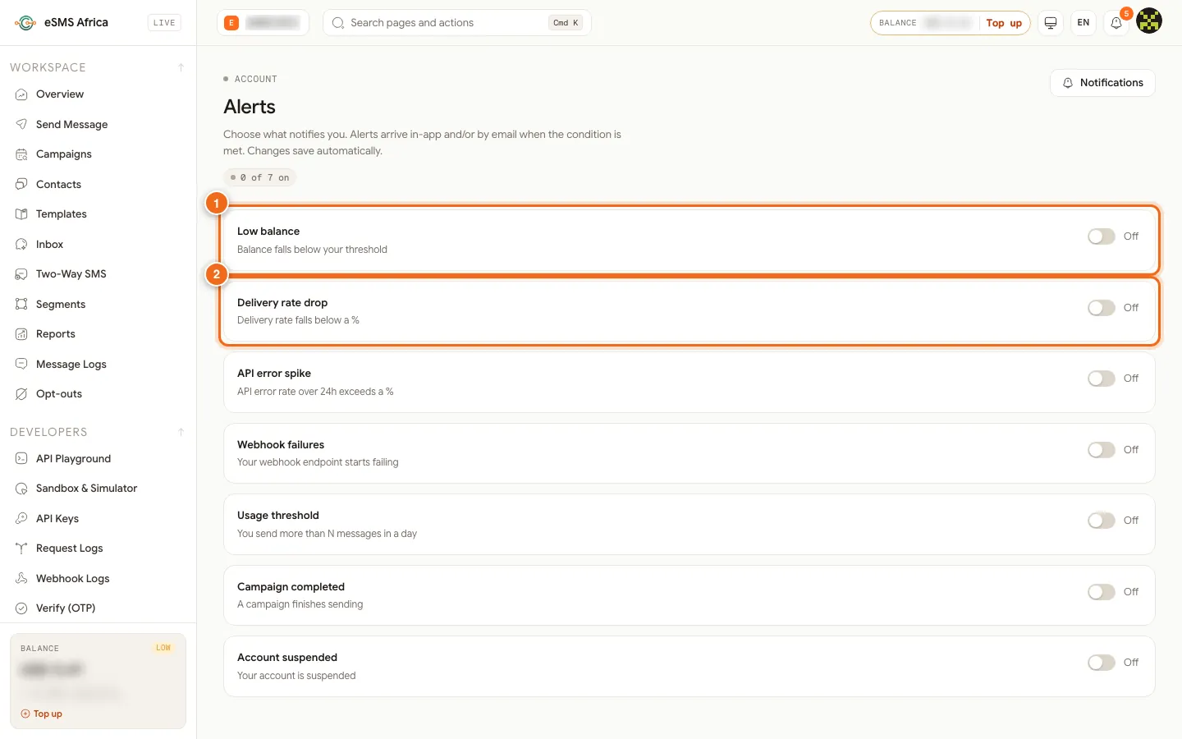Click the Campaigns sidebar icon
The width and height of the screenshot is (1182, 739).
[21, 154]
